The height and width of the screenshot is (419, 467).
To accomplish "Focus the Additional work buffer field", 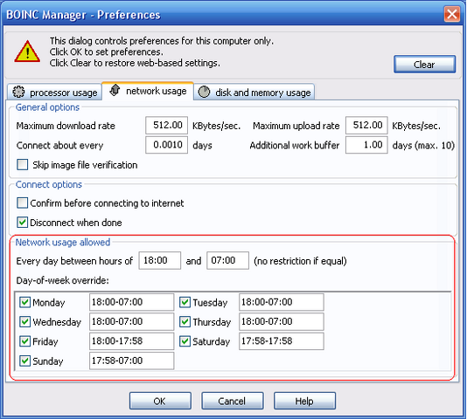I will 366,145.
